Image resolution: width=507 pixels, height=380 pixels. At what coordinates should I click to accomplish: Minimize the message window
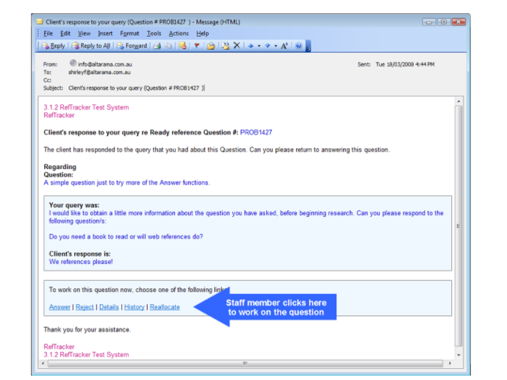coord(429,21)
